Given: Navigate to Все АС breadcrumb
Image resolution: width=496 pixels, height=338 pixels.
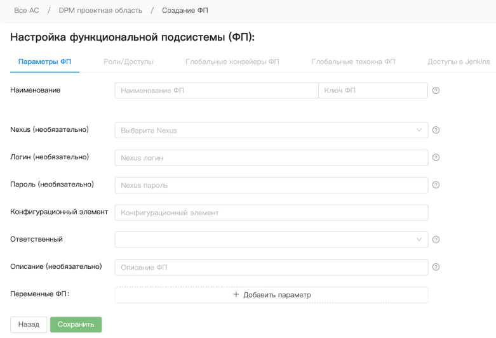Looking at the screenshot, I should point(27,11).
